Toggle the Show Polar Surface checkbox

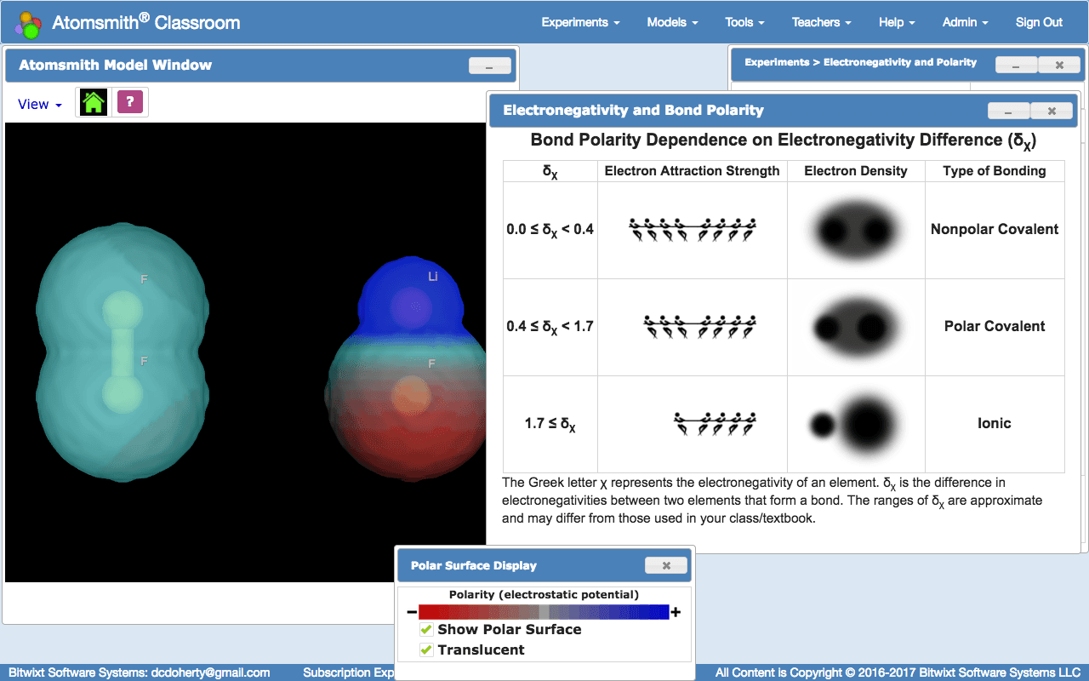click(427, 629)
